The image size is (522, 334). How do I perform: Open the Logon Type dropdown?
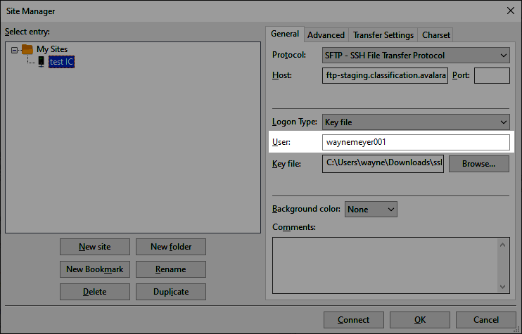(x=416, y=122)
